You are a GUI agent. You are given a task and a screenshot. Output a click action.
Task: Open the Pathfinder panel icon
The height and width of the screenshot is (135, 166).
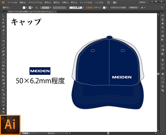tap(163, 90)
